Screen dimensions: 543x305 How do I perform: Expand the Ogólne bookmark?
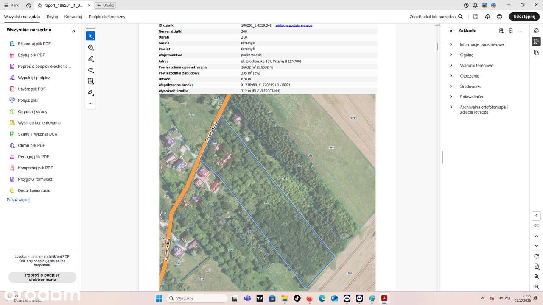pos(451,55)
